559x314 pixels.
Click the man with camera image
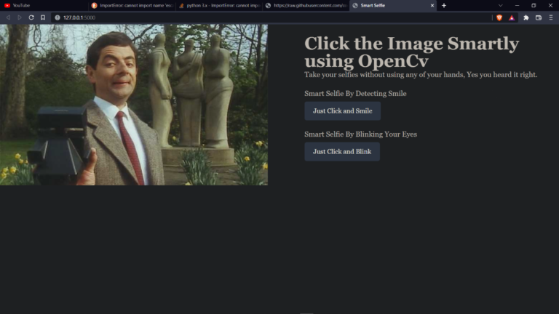[x=134, y=105]
